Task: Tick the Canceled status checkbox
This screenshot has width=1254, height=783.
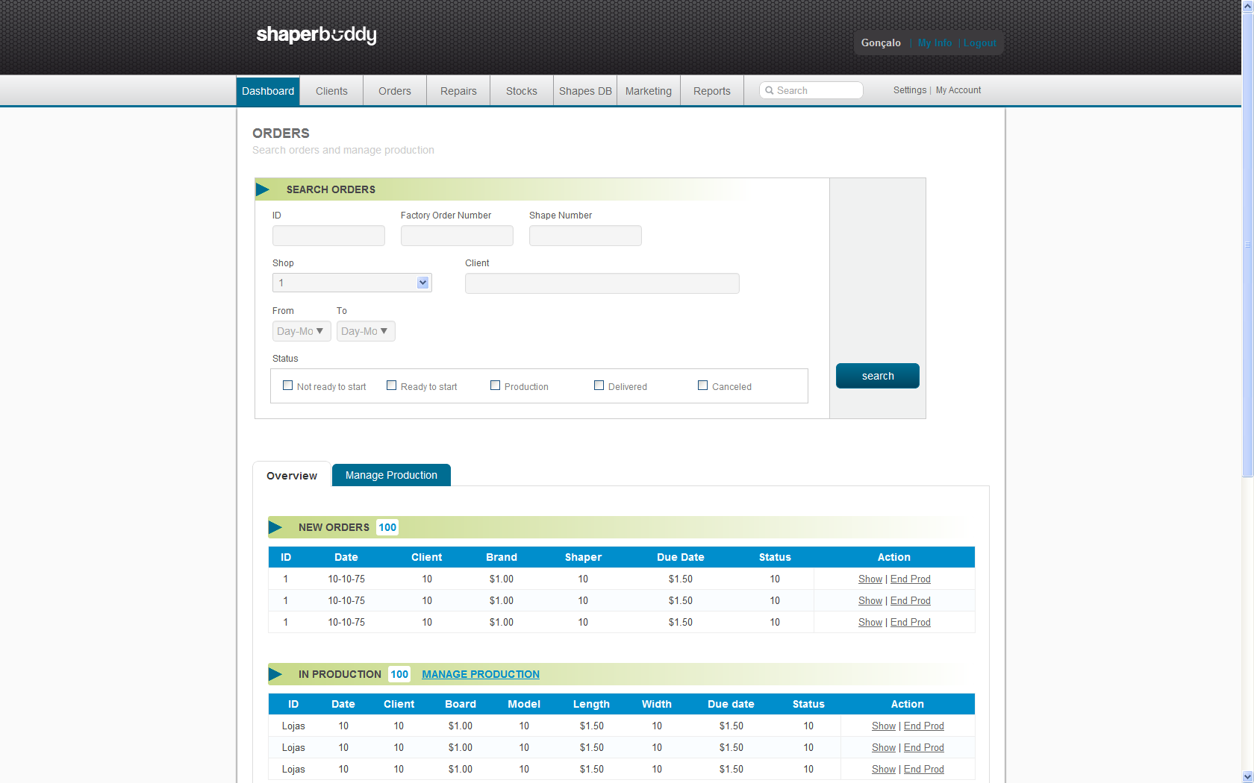Action: [x=702, y=386]
